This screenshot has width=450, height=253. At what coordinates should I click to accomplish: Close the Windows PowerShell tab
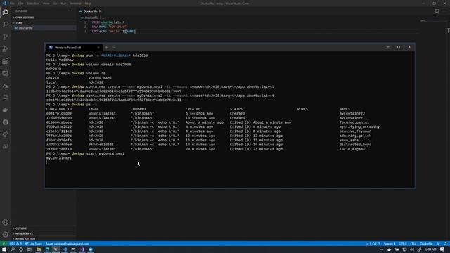[98, 48]
